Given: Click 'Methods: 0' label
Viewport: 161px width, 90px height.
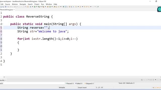Looking at the screenshot, I should (x=130, y=83).
